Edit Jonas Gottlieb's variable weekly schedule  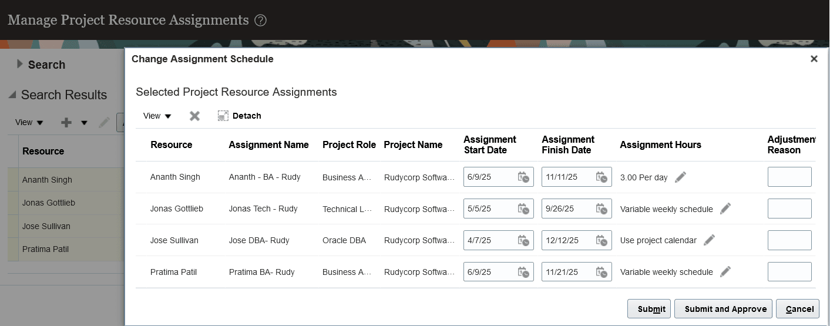point(725,209)
